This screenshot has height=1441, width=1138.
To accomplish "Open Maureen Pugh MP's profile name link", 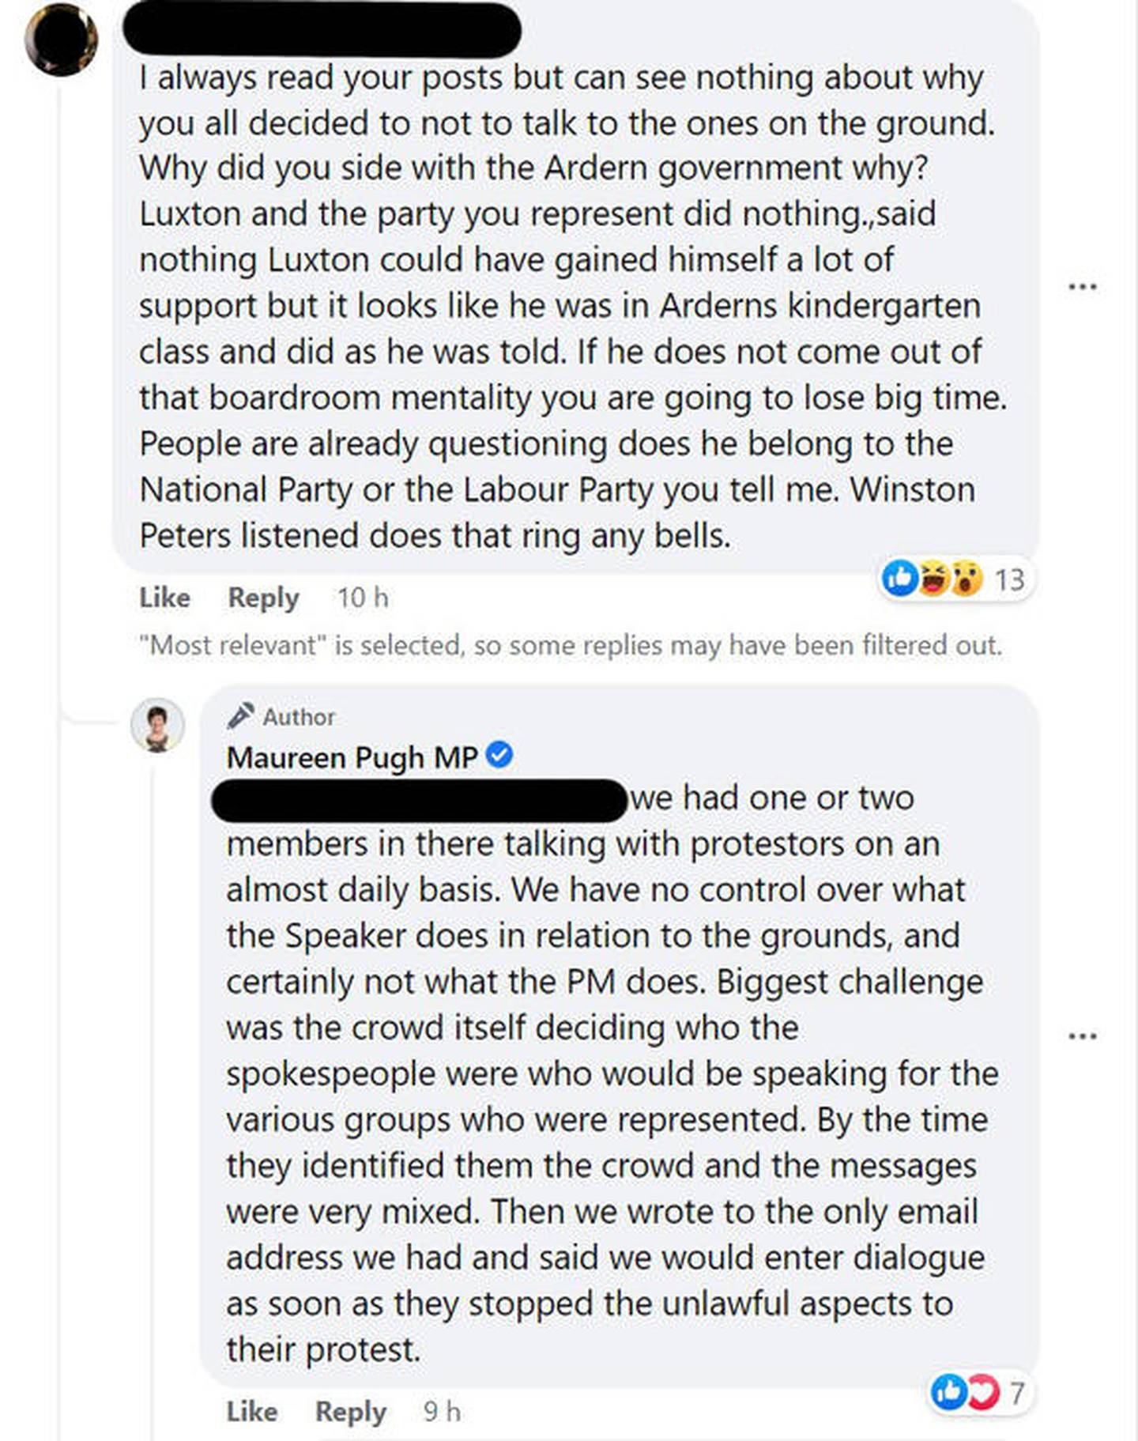I will (x=352, y=757).
